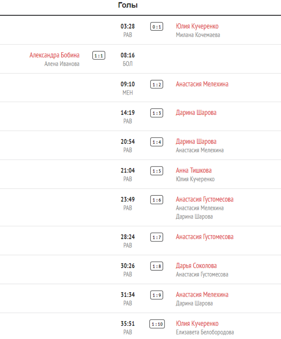Click the 1:5 score badge
The image size is (281, 339).
pos(157,171)
